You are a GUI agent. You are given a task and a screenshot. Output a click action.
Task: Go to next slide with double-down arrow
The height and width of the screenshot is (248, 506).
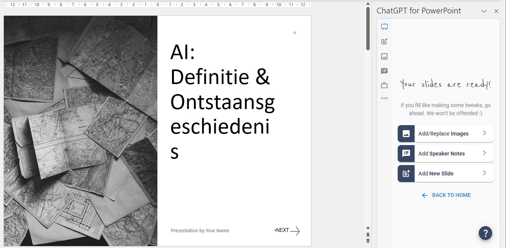(x=368, y=241)
